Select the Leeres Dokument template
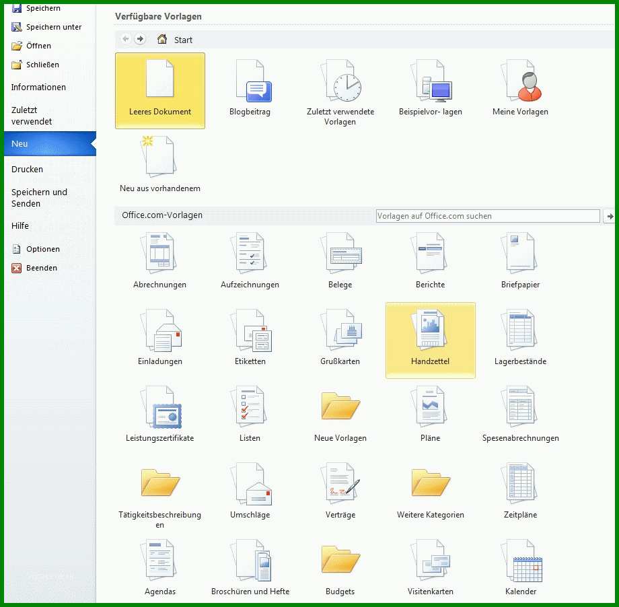 pos(160,91)
